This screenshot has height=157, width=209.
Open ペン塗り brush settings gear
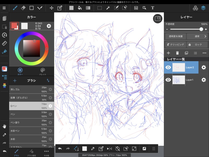(50, 122)
